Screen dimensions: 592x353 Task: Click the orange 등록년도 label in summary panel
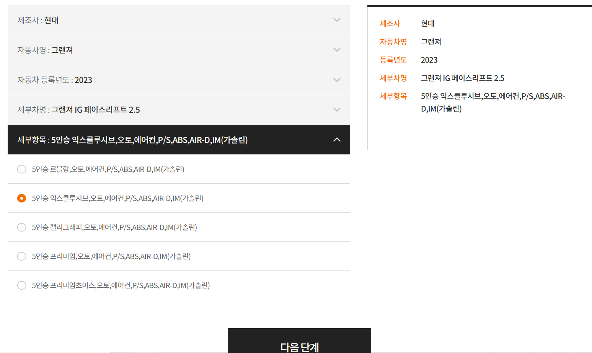[393, 60]
